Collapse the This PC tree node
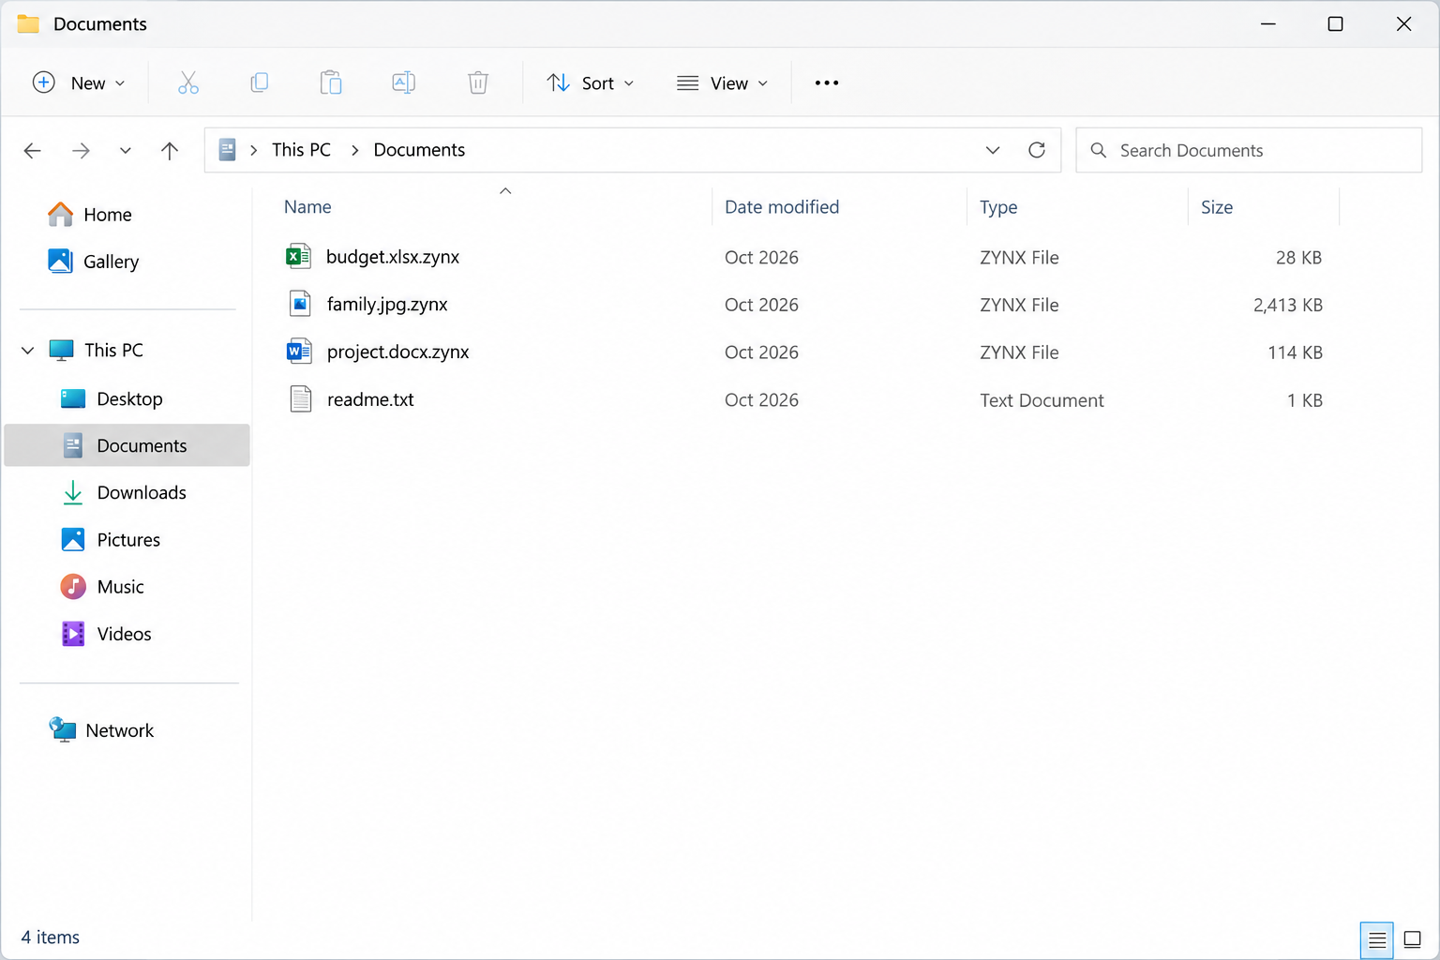Image resolution: width=1440 pixels, height=960 pixels. [28, 350]
